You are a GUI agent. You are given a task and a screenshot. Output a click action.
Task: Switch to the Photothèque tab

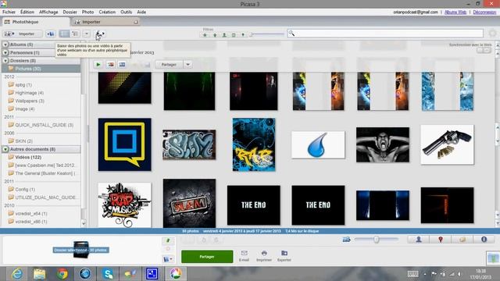[x=36, y=22]
